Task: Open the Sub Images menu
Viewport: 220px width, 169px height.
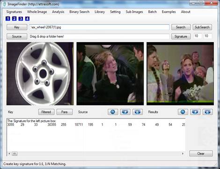Action: (x=134, y=12)
